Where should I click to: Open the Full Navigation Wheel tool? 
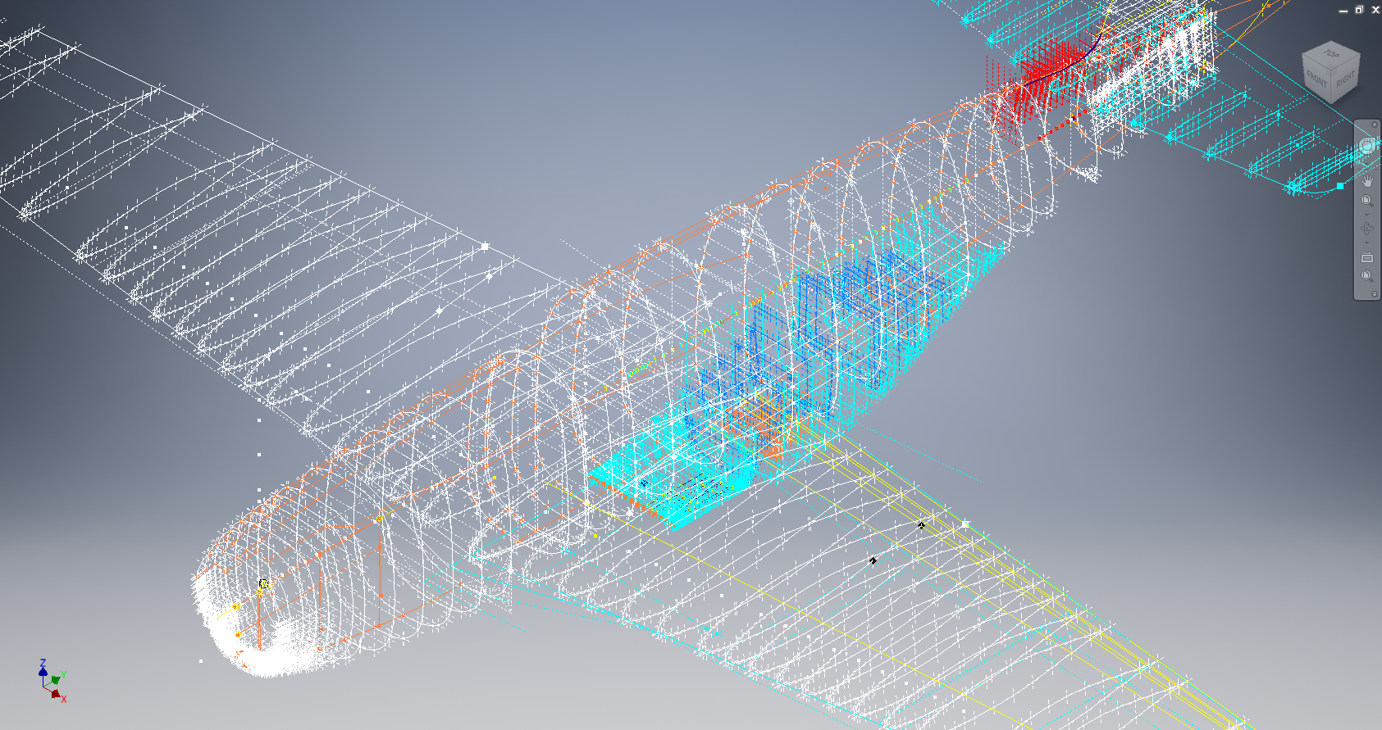coord(1366,146)
